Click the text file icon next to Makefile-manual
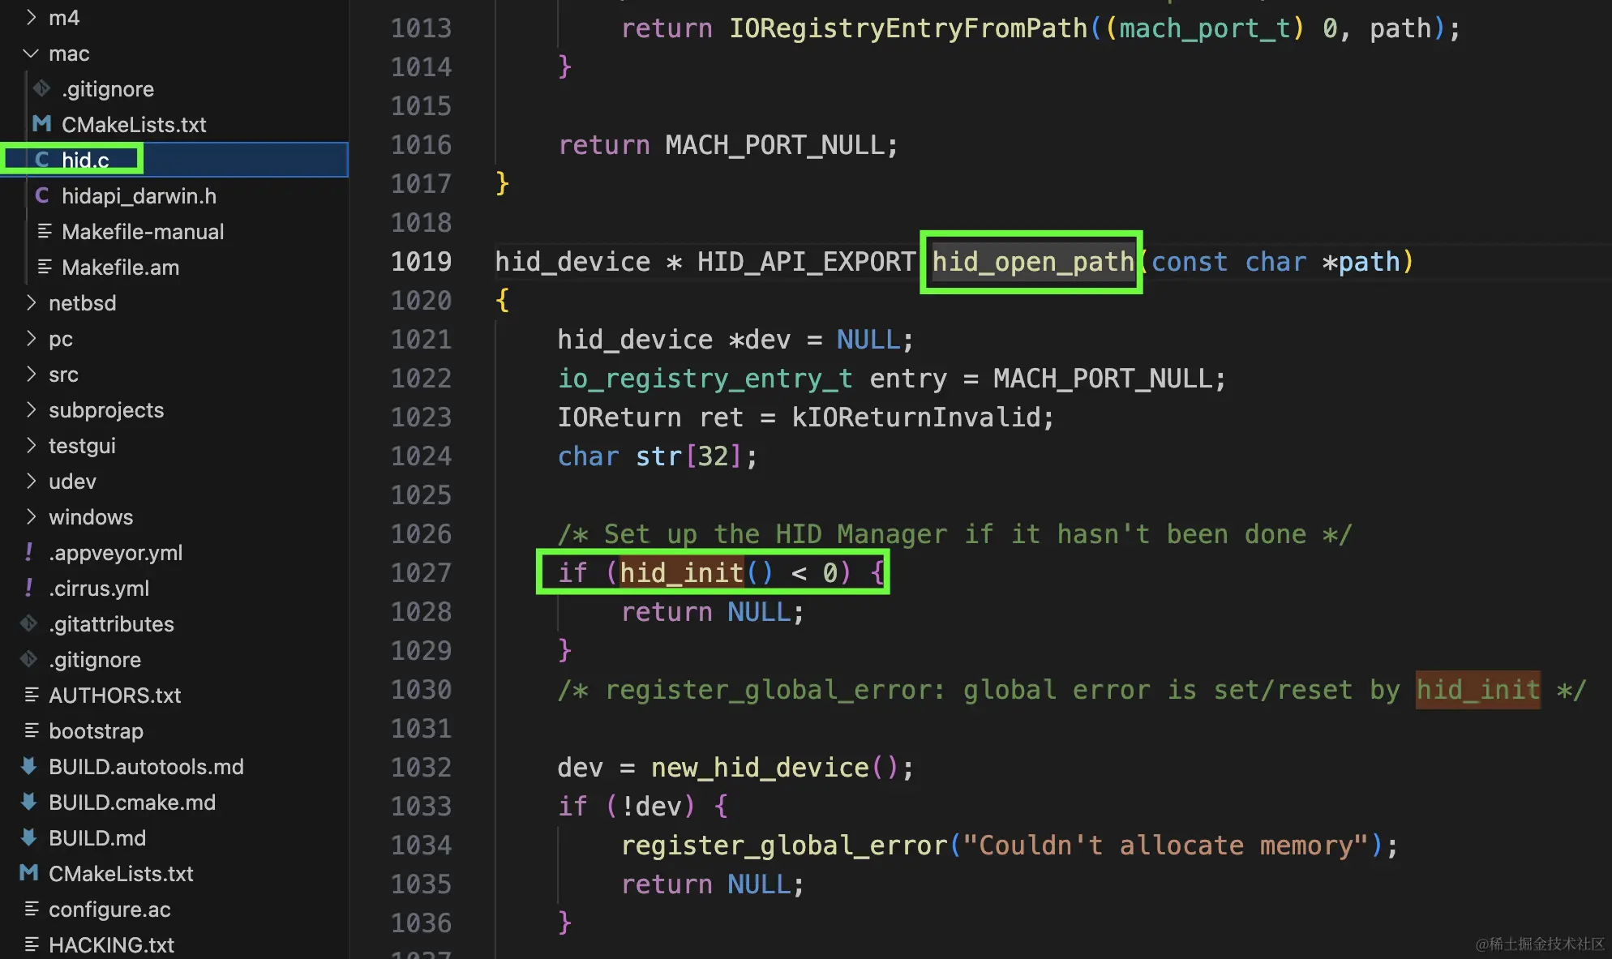 click(x=44, y=231)
